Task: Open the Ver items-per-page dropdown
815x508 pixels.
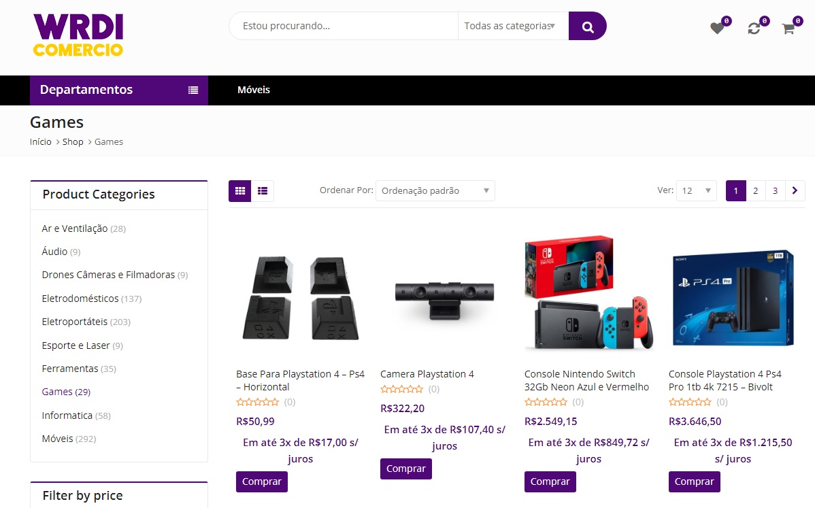Action: (x=696, y=190)
